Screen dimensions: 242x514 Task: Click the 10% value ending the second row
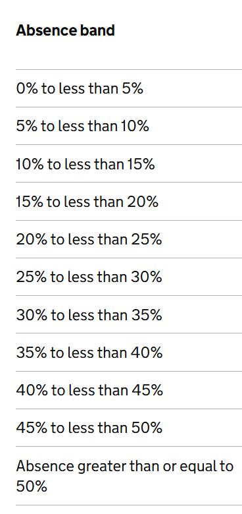coord(135,126)
